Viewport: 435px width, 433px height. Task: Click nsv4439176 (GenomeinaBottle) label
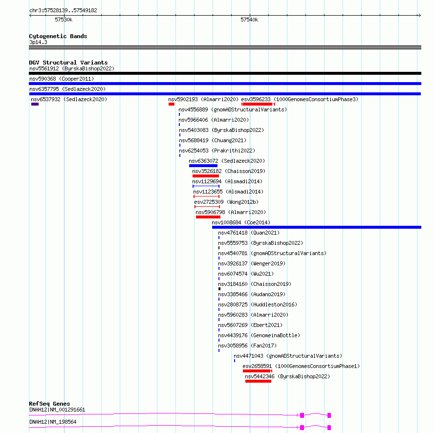(x=259, y=335)
